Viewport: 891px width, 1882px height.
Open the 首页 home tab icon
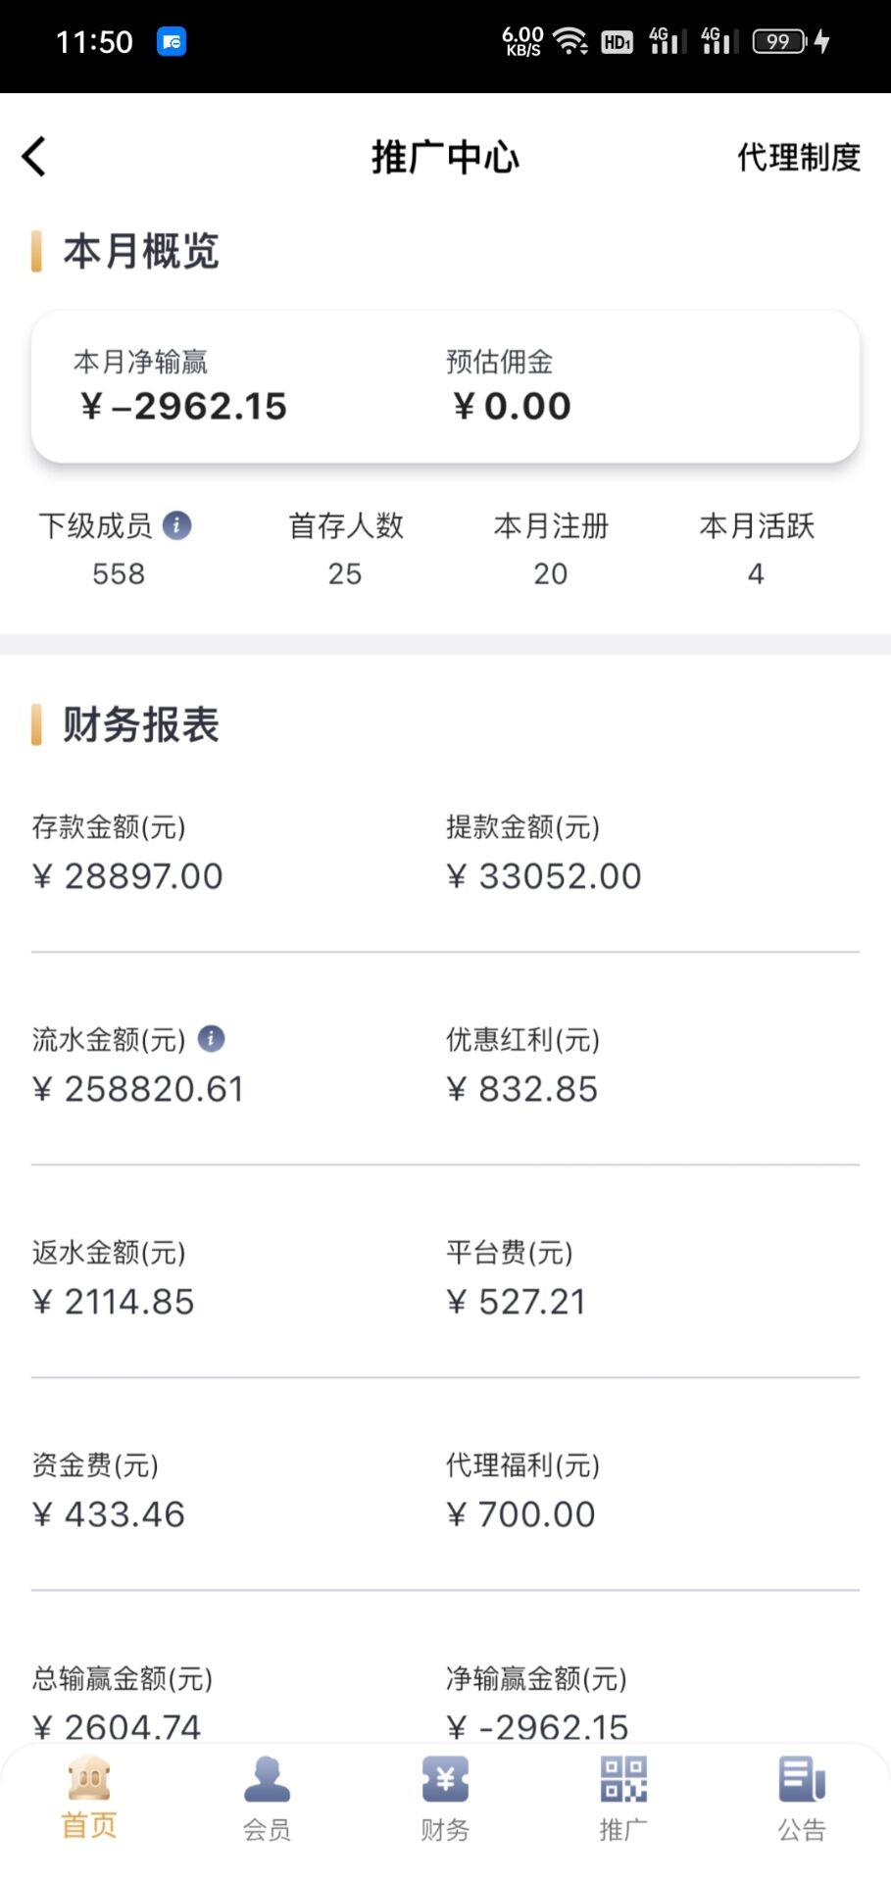89,1780
